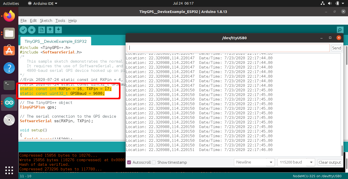Disable the Autoscroll checkbox

(129, 162)
